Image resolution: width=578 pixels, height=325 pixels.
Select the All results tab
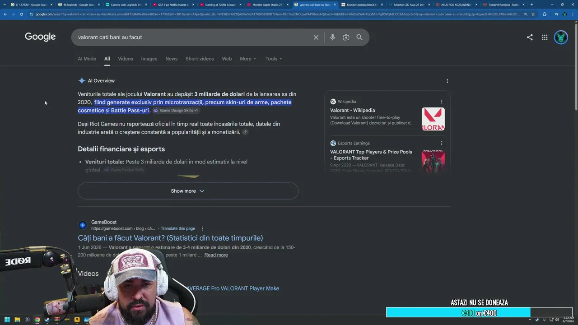tap(107, 59)
